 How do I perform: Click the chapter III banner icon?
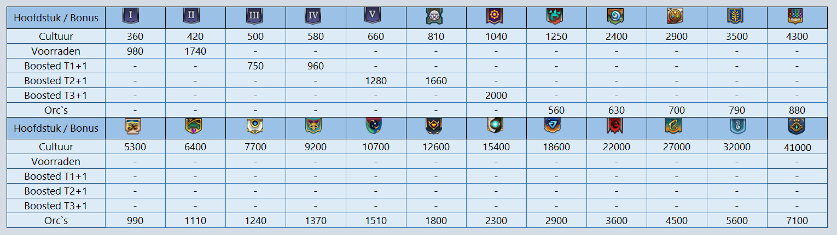coord(254,16)
